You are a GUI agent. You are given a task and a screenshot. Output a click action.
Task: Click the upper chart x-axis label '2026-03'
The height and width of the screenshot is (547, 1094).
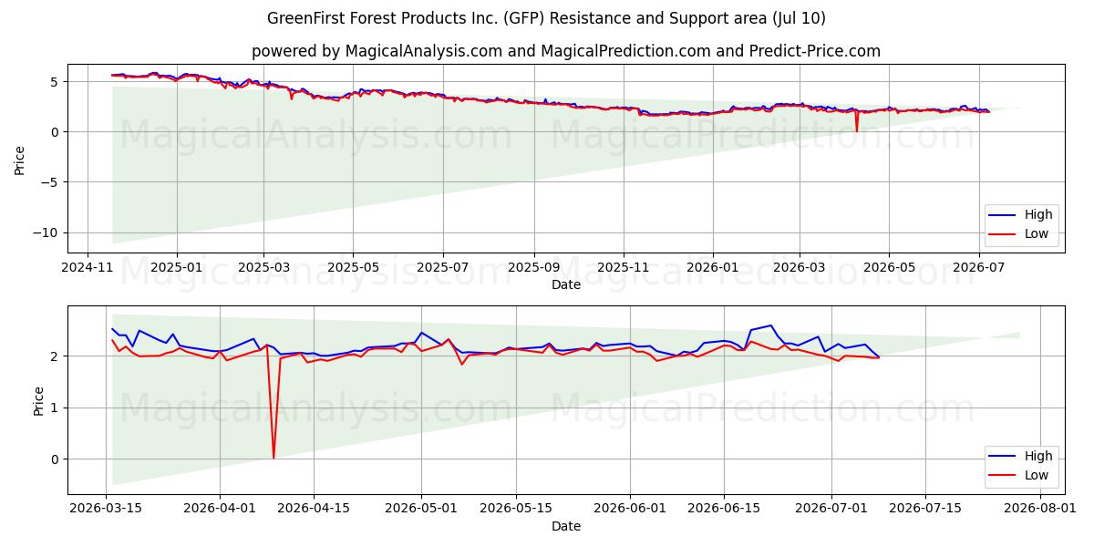[800, 268]
